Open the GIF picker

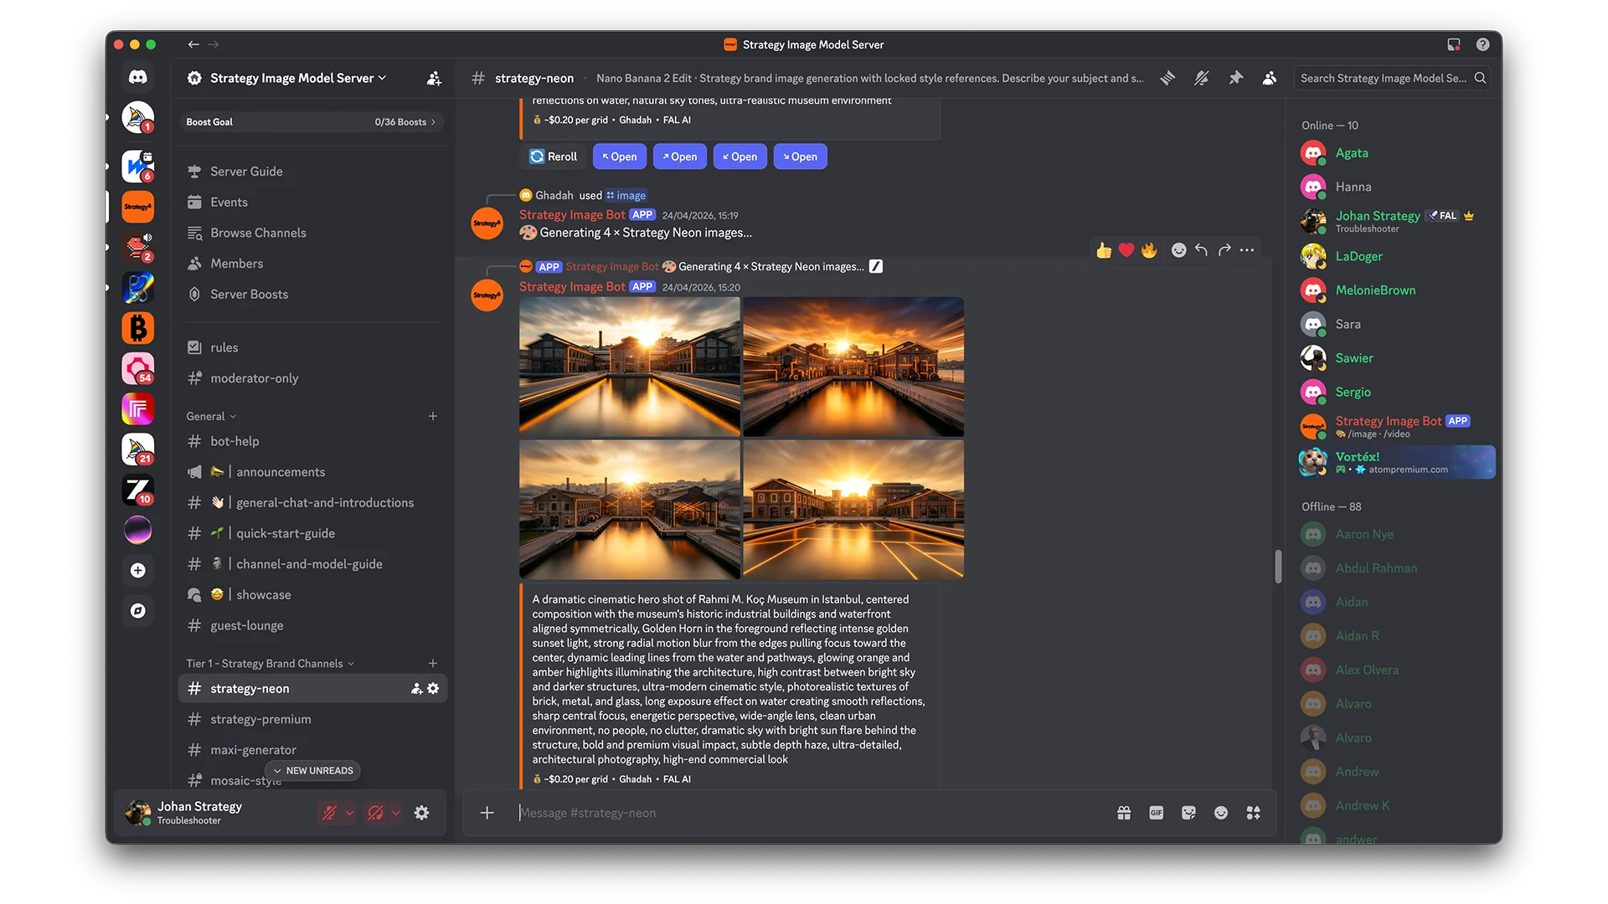1157,813
